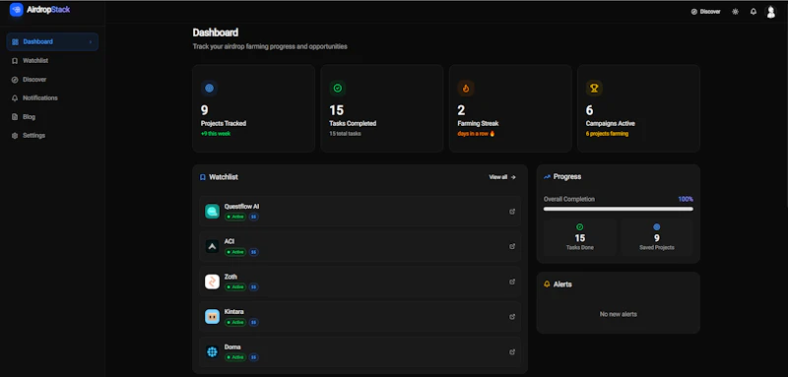Viewport: 788px width, 377px height.
Task: Click the Tasks Completed checkmark icon
Action: [338, 89]
